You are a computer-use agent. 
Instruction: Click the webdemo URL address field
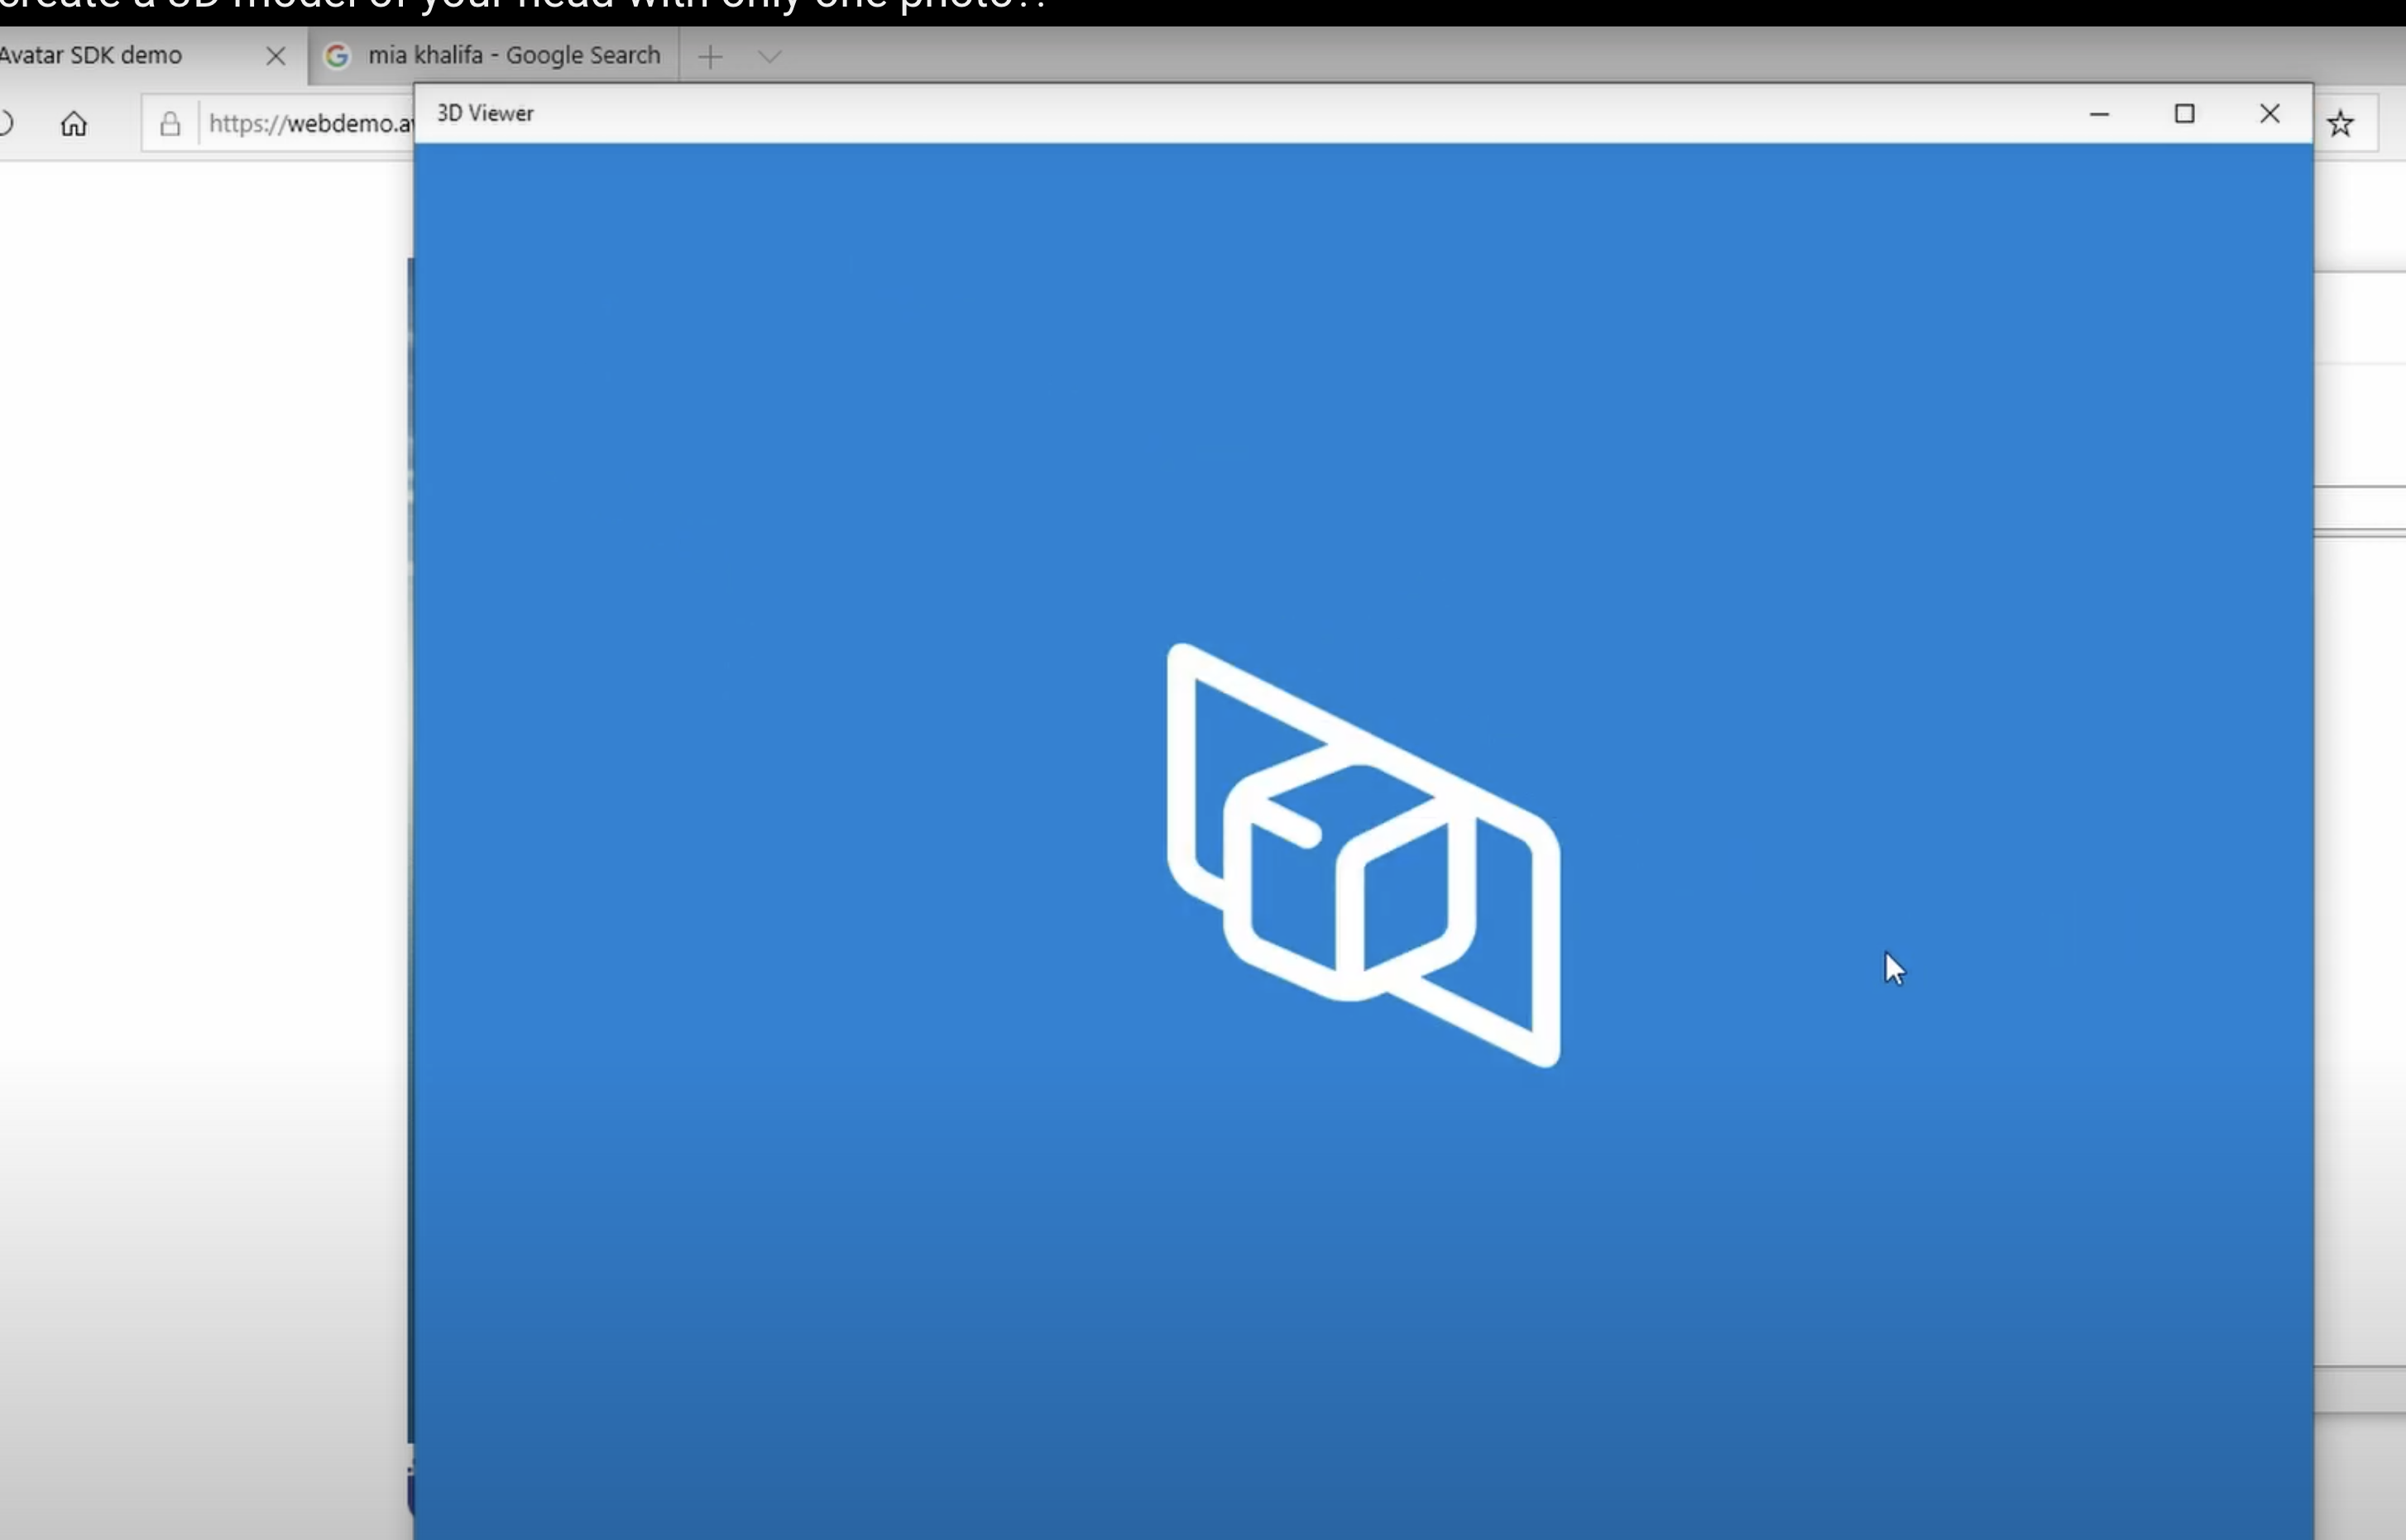pyautogui.click(x=309, y=124)
